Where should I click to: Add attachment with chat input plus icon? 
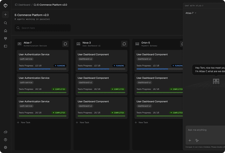click(x=190, y=140)
